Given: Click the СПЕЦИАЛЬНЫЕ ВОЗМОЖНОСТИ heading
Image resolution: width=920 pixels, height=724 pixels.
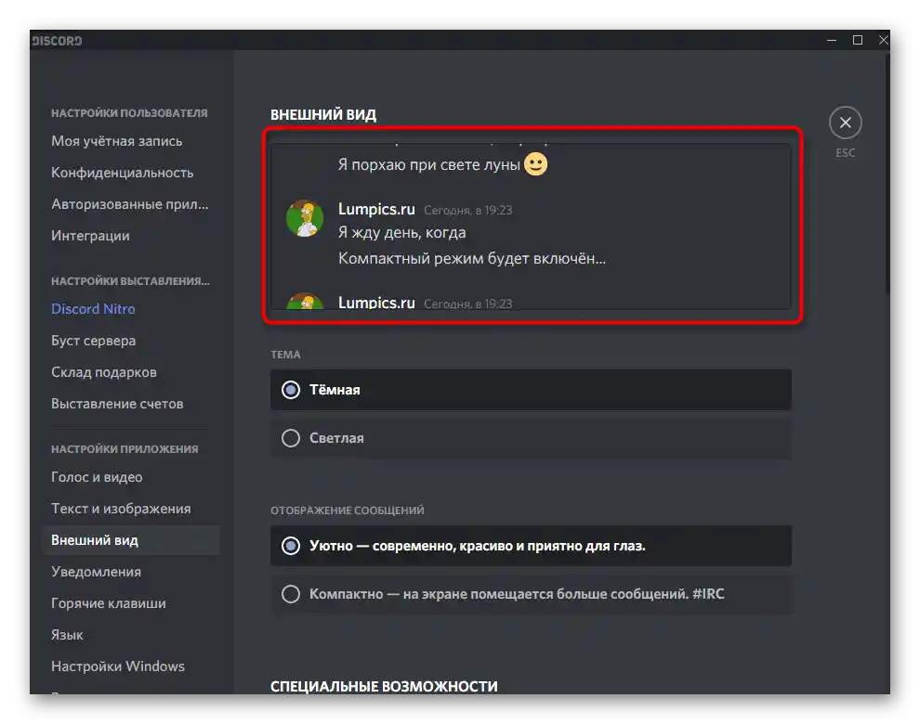Looking at the screenshot, I should click(x=384, y=687).
